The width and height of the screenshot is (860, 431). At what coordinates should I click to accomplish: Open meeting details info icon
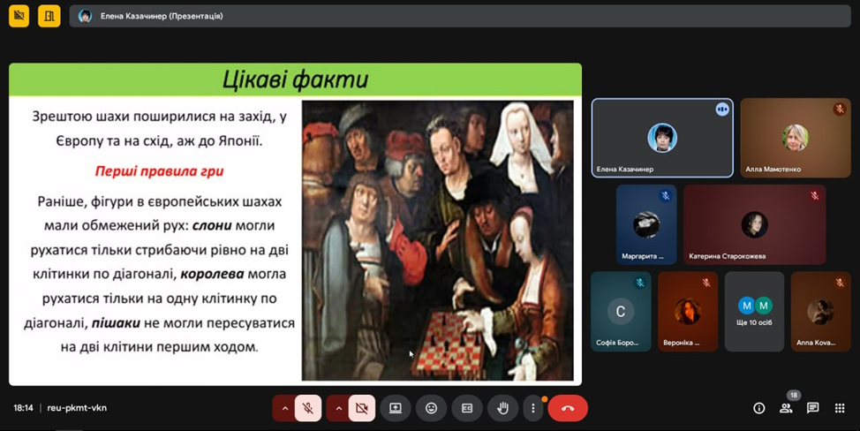tap(758, 408)
